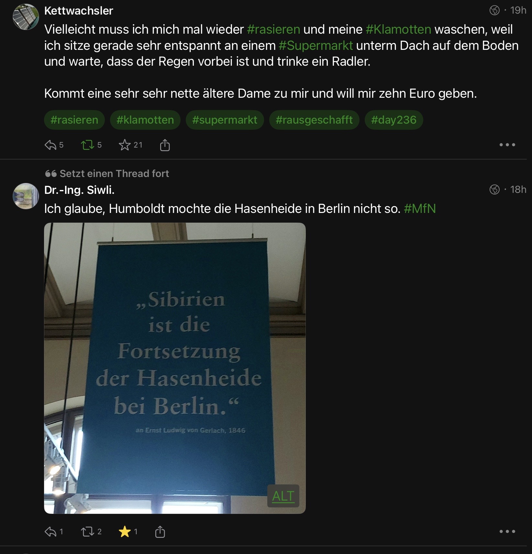
Task: Open the #supermarkt hashtag pill
Action: [x=225, y=120]
